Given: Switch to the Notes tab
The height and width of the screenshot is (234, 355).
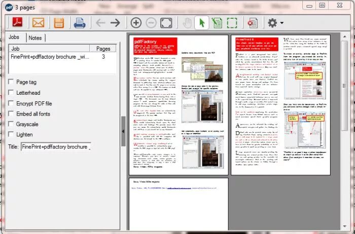Looking at the screenshot, I should [35, 38].
